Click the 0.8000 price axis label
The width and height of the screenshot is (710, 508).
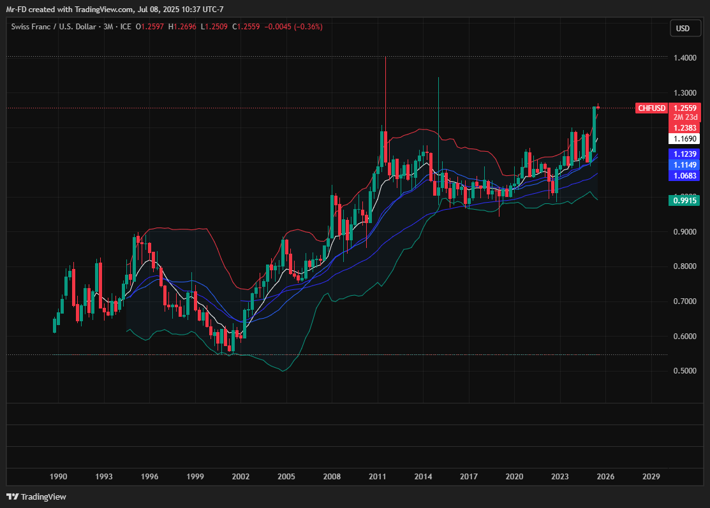click(684, 266)
